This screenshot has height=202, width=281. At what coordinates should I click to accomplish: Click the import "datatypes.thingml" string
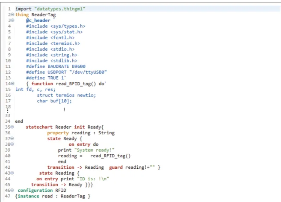[60, 9]
